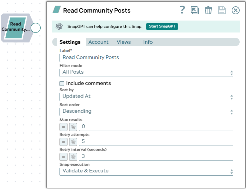Open the Info tab
Image resolution: width=246 pixels, height=189 pixels.
[x=148, y=42]
